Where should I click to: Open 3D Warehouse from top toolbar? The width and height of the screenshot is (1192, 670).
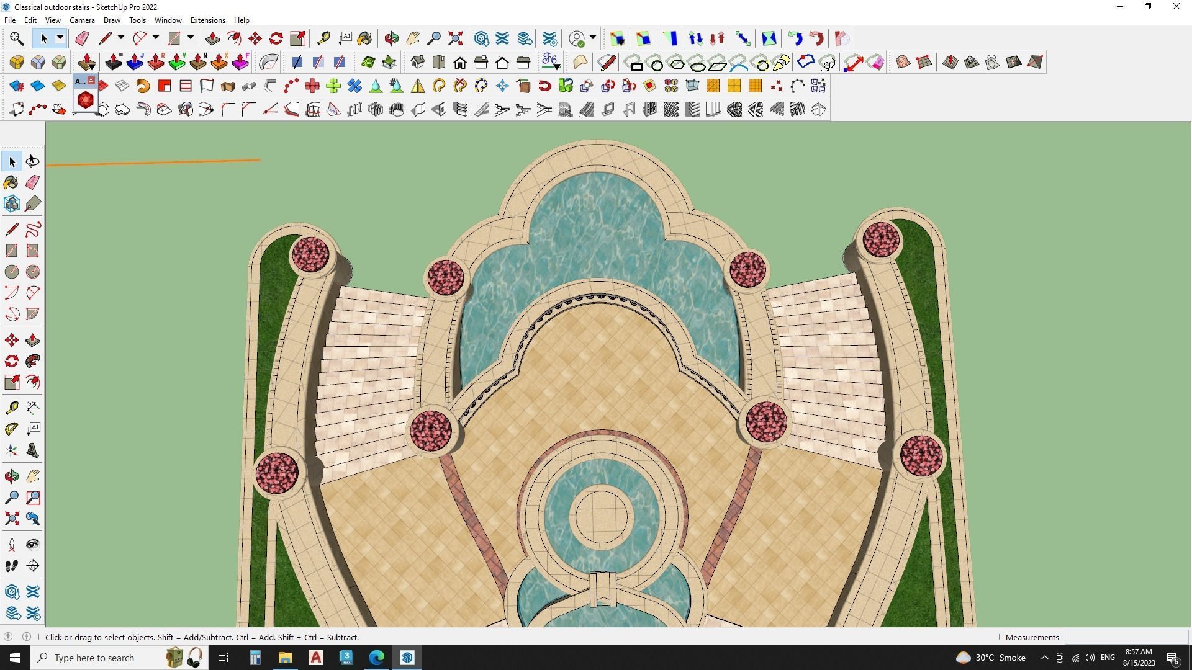coord(481,38)
